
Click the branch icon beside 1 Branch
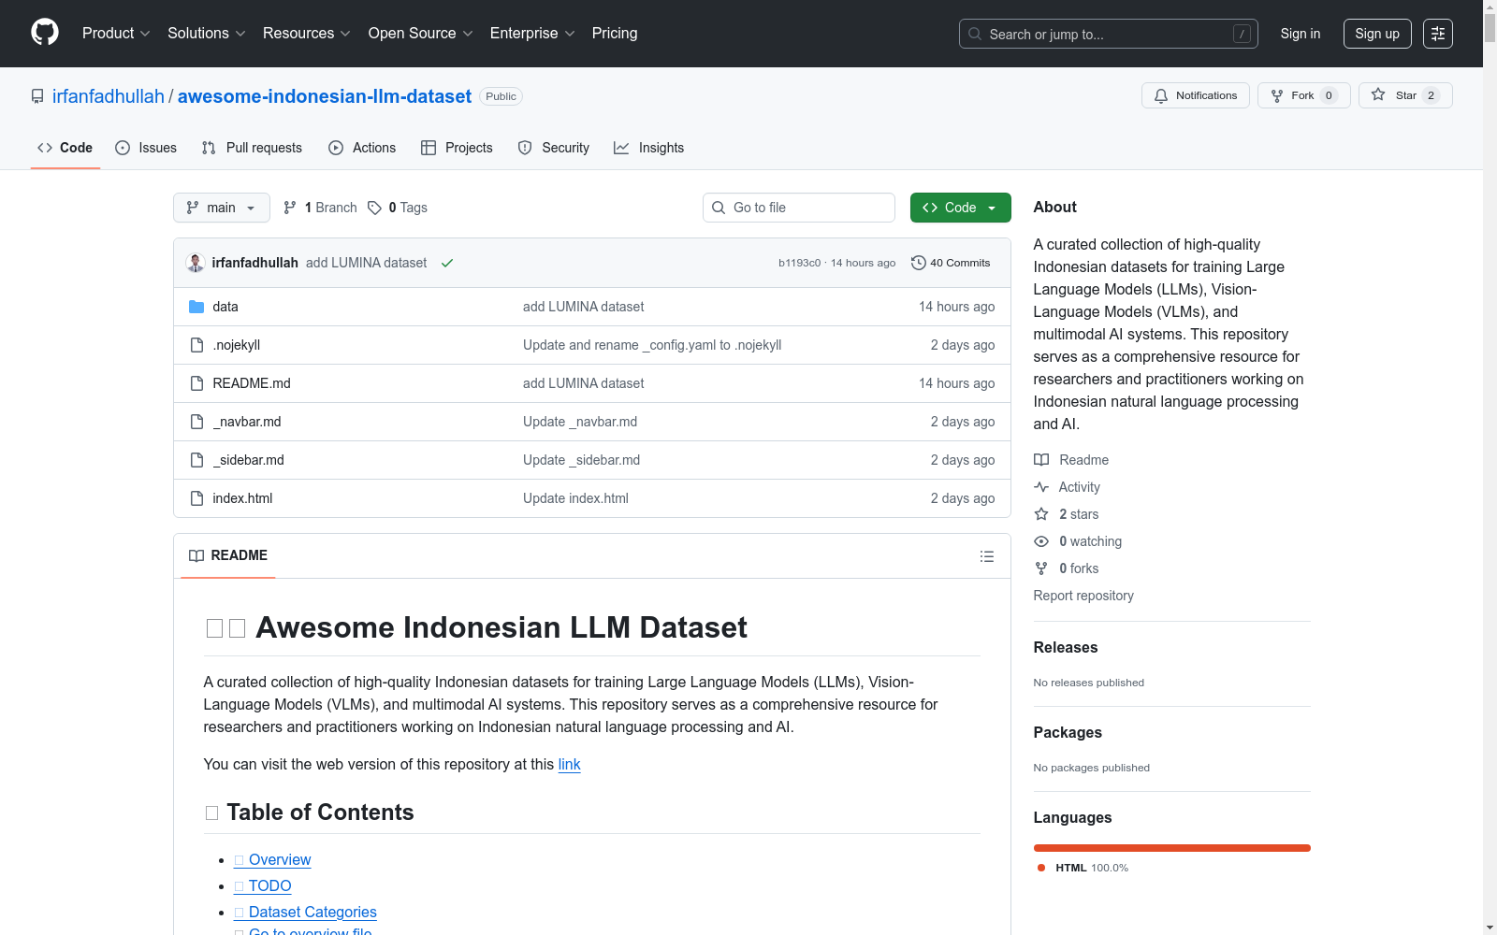pos(290,208)
